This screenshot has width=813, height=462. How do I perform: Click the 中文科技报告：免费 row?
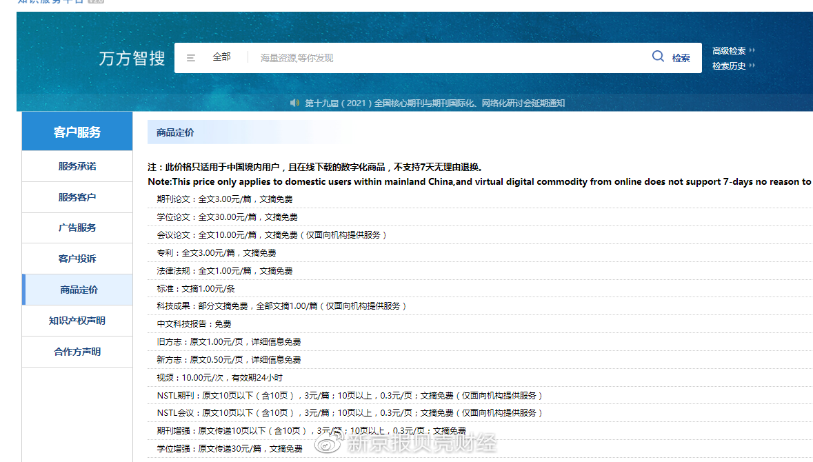[480, 324]
